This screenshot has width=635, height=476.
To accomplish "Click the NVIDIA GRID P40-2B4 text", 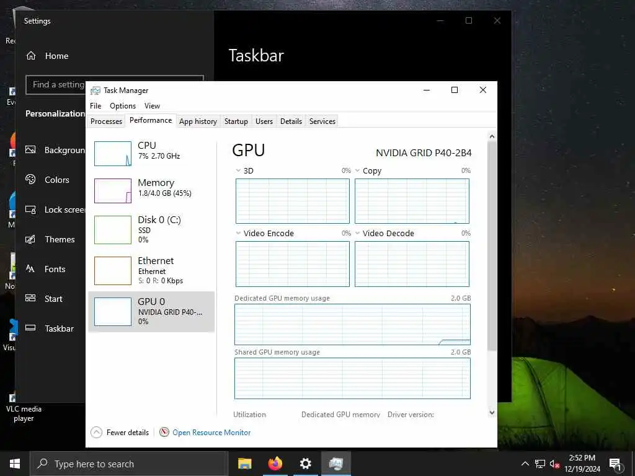I will pos(424,153).
